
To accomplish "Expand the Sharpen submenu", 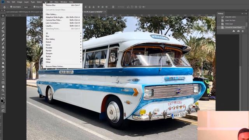I will tap(63, 54).
